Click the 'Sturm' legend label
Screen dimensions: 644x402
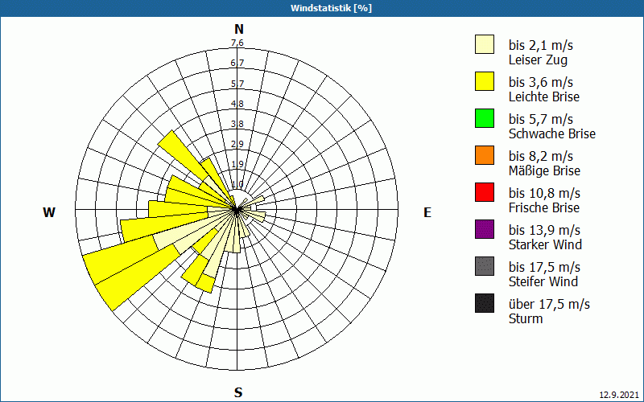tap(526, 318)
